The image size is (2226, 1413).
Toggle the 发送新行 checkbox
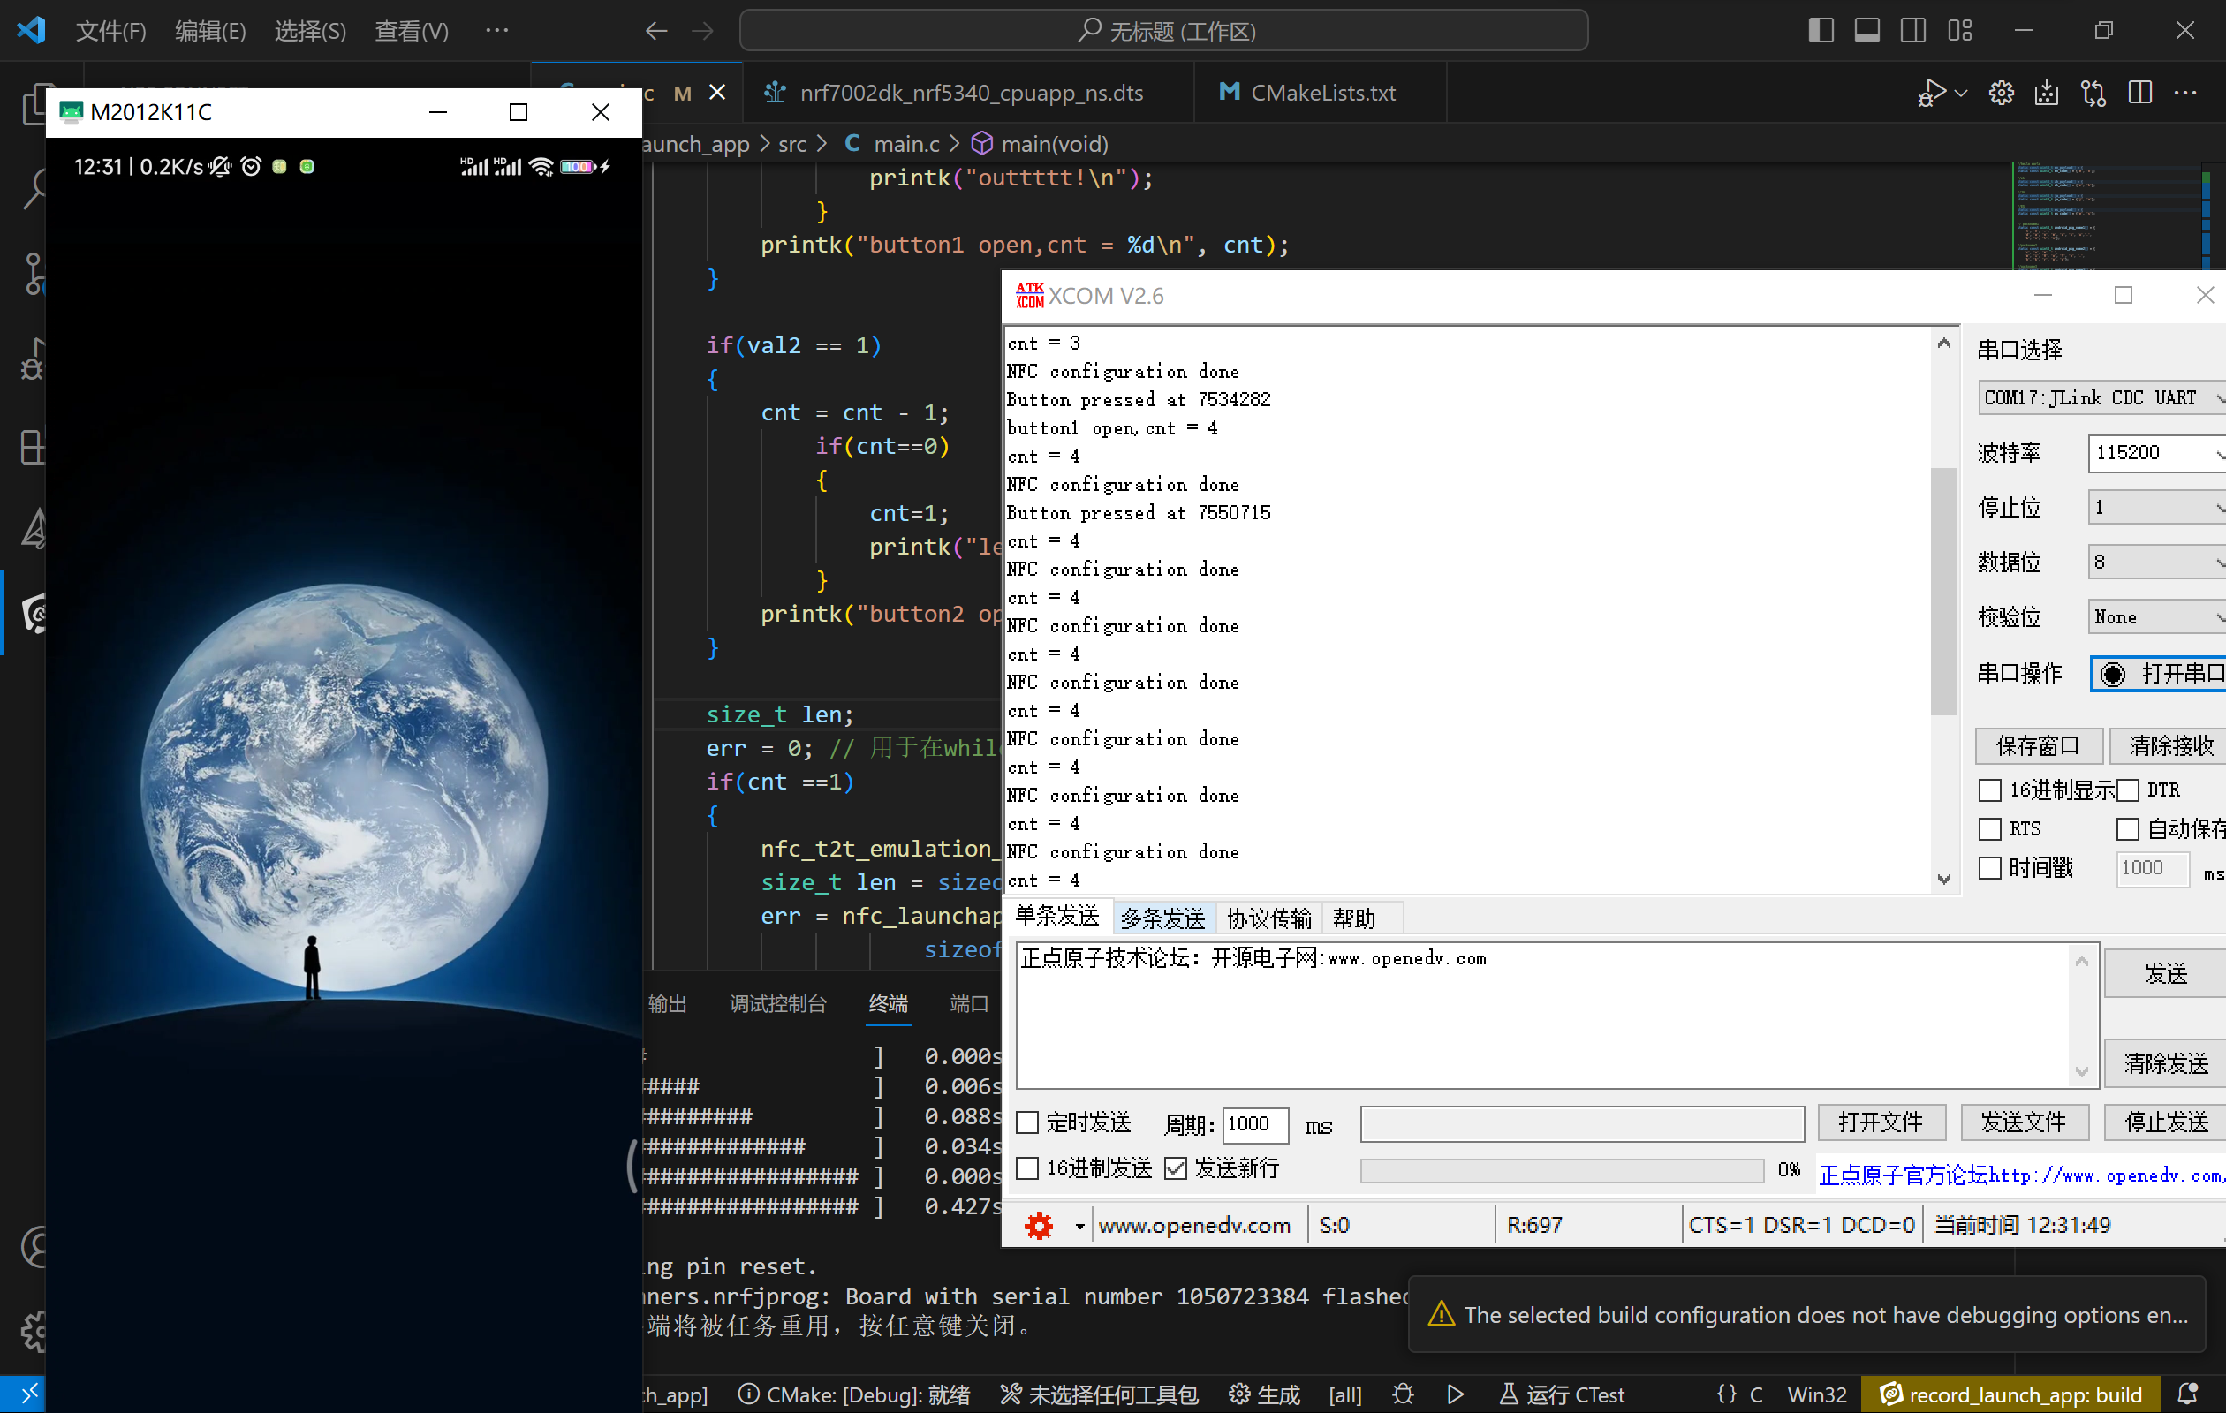click(1175, 1168)
